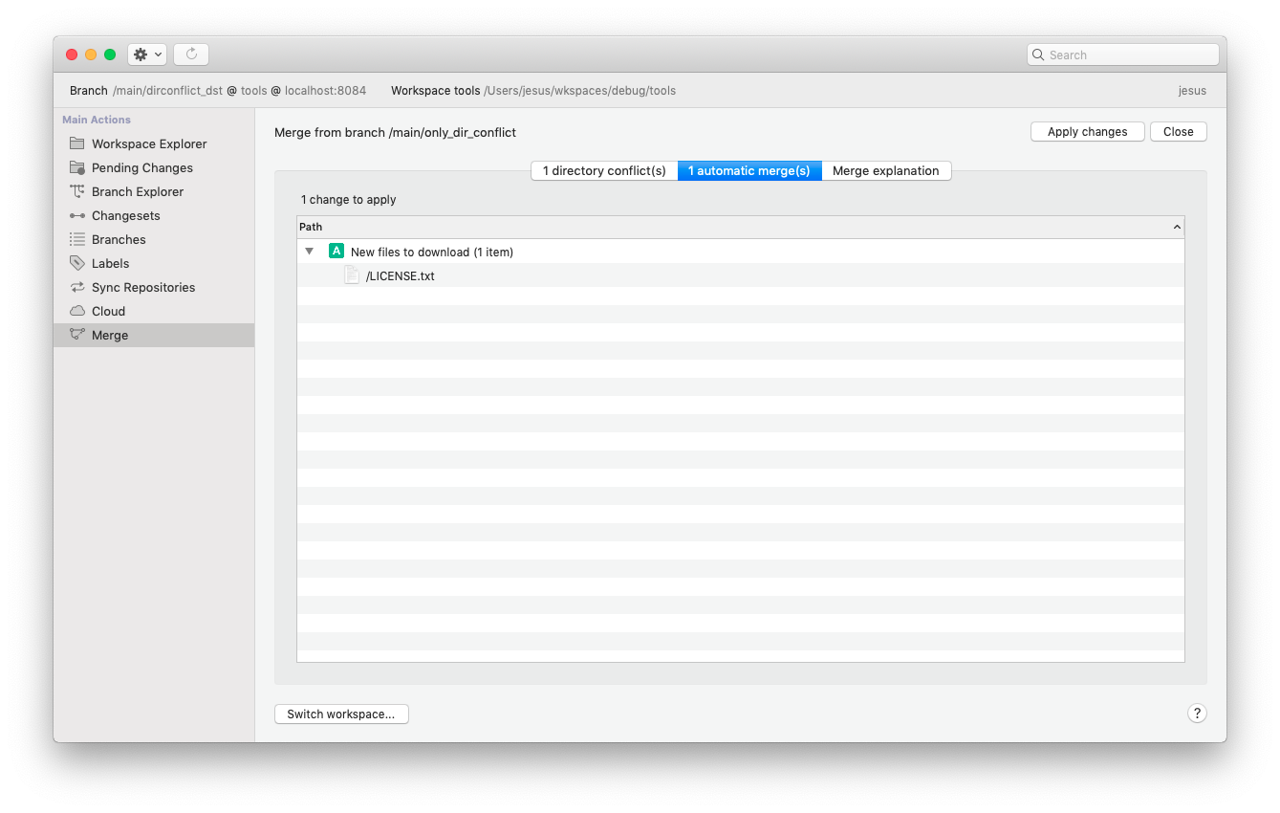The width and height of the screenshot is (1280, 813).
Task: Show the automatic merges tab
Action: 749,170
